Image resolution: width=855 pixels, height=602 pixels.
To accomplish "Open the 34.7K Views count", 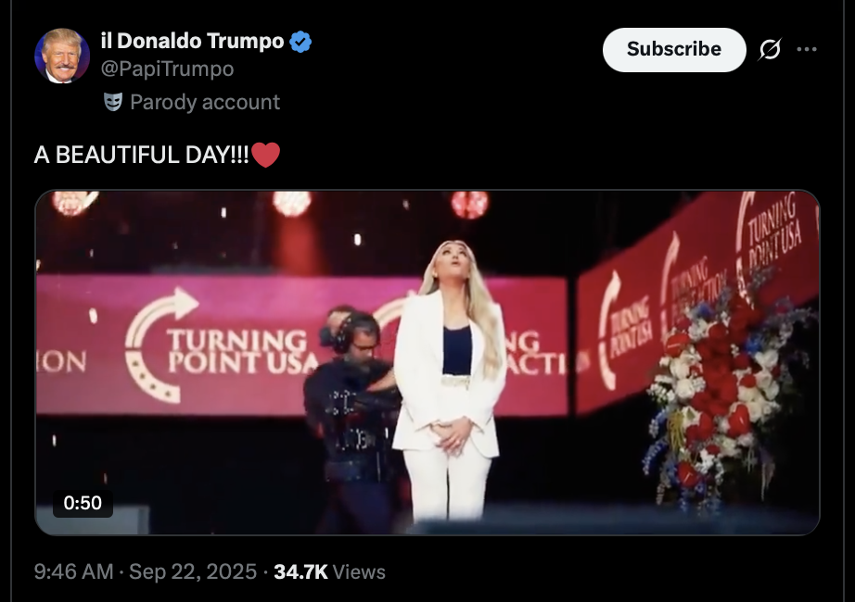I will [329, 572].
